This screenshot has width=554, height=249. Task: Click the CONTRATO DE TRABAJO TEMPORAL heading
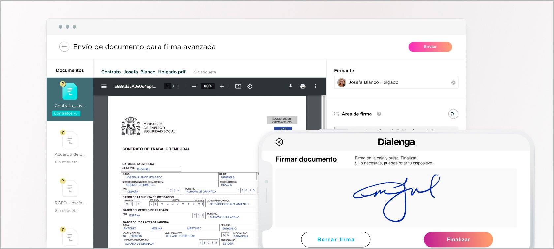click(156, 149)
